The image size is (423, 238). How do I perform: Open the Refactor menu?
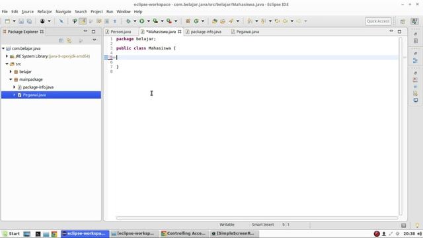[x=44, y=12]
